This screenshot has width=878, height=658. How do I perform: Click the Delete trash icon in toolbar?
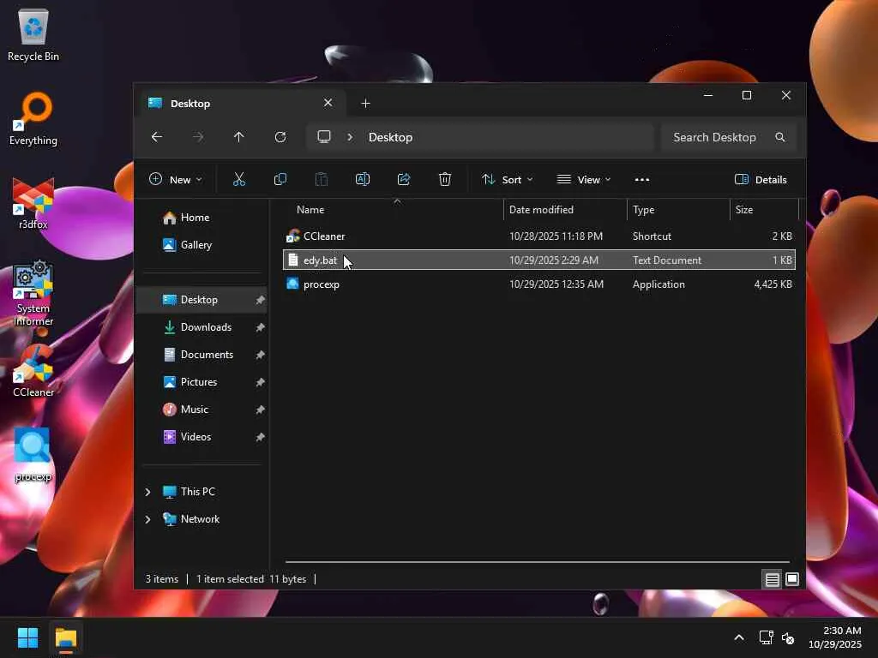point(445,179)
